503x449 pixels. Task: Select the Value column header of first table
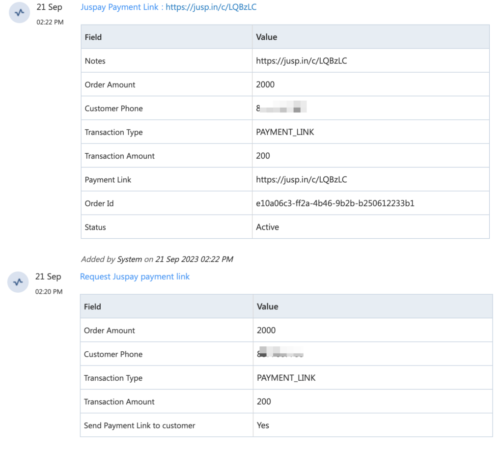click(x=267, y=37)
